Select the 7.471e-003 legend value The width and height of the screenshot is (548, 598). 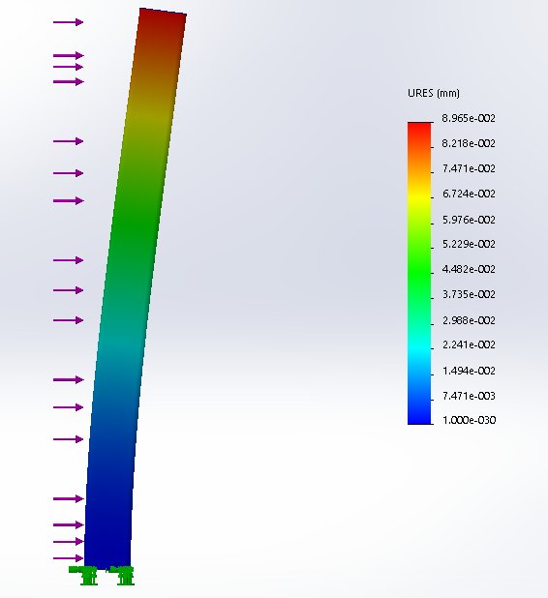(469, 396)
